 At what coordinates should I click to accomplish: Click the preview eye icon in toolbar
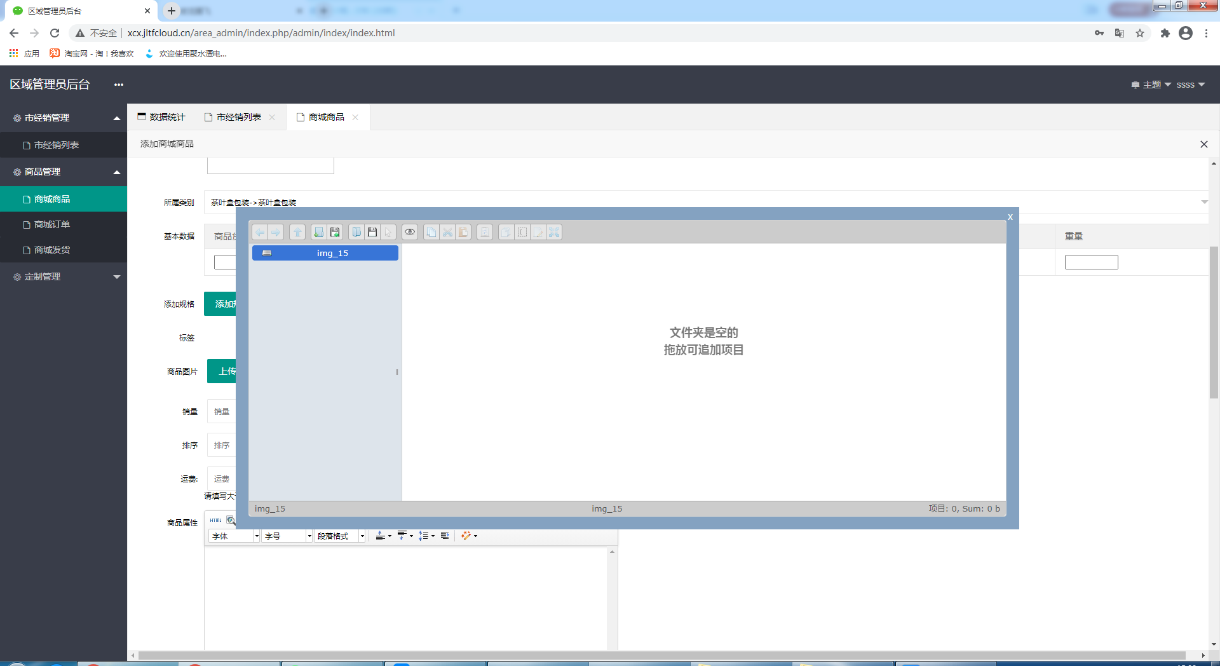point(410,233)
